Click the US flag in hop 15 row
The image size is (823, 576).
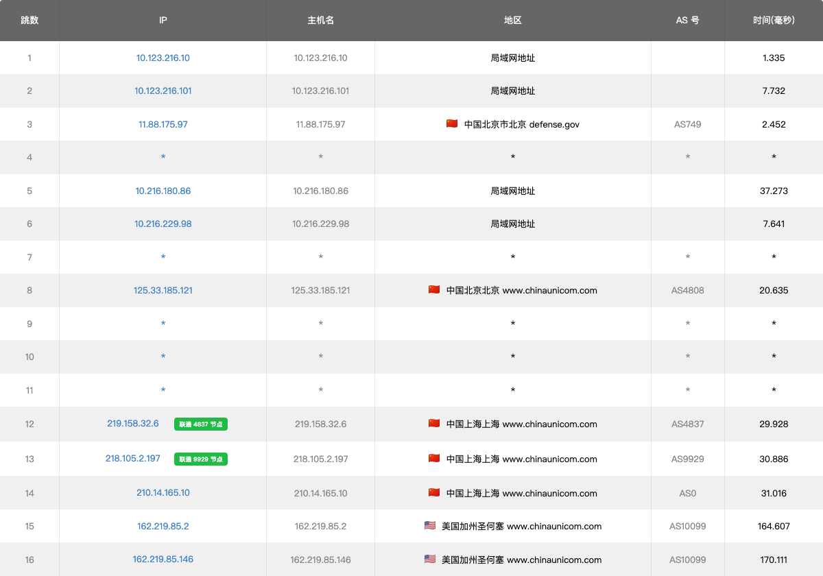click(x=429, y=526)
